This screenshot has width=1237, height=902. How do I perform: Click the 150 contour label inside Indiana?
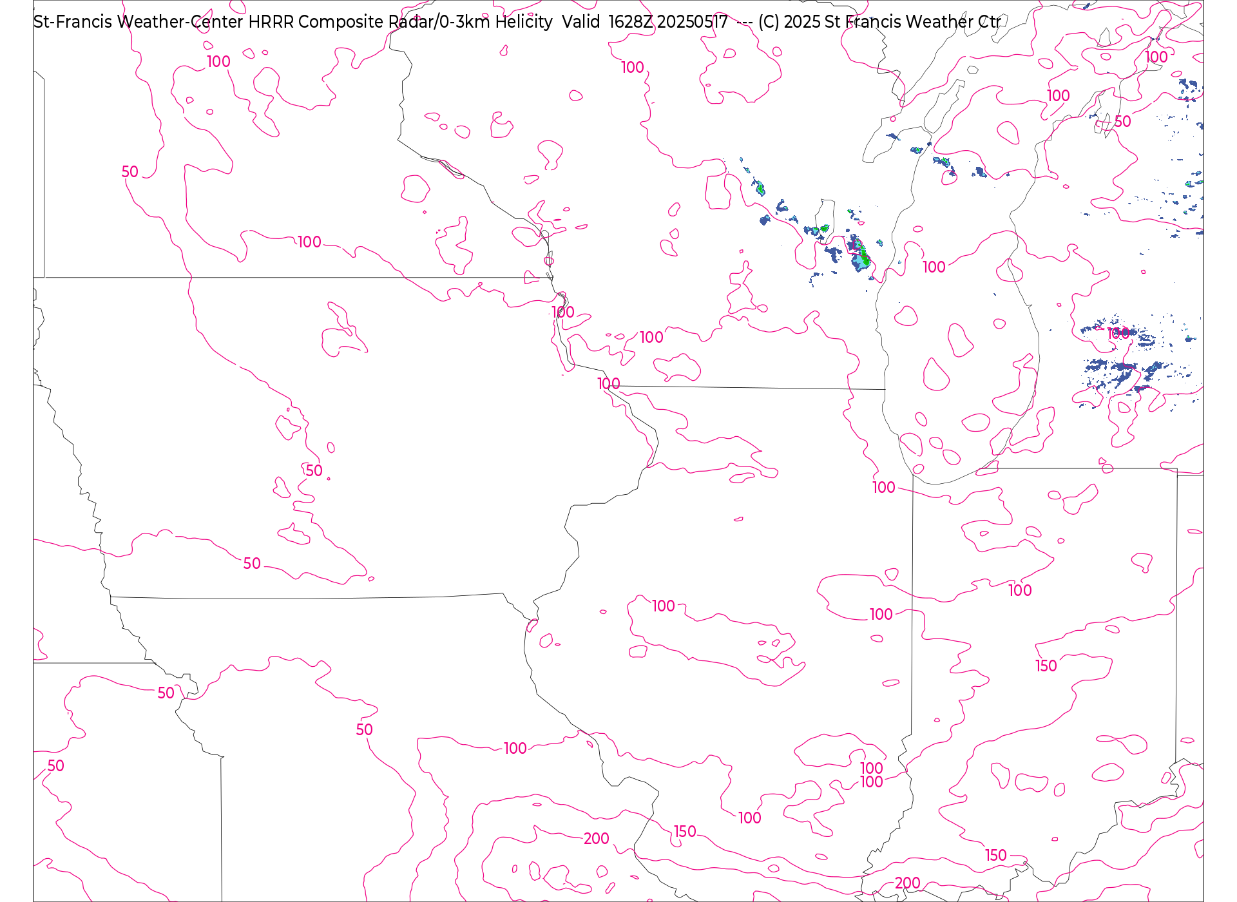point(1046,666)
